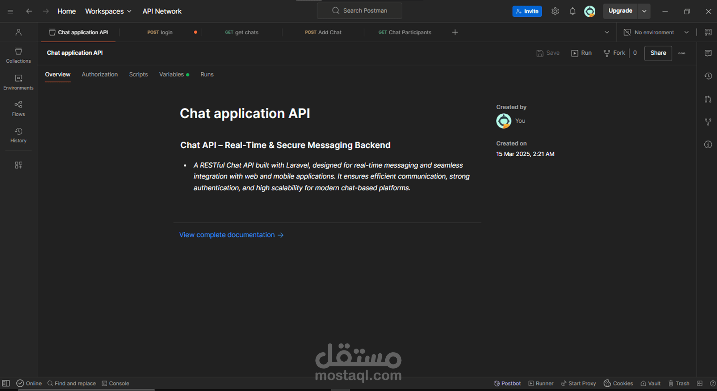Open the Cookies manager in status bar
Screen dimensions: 717x391
point(619,383)
